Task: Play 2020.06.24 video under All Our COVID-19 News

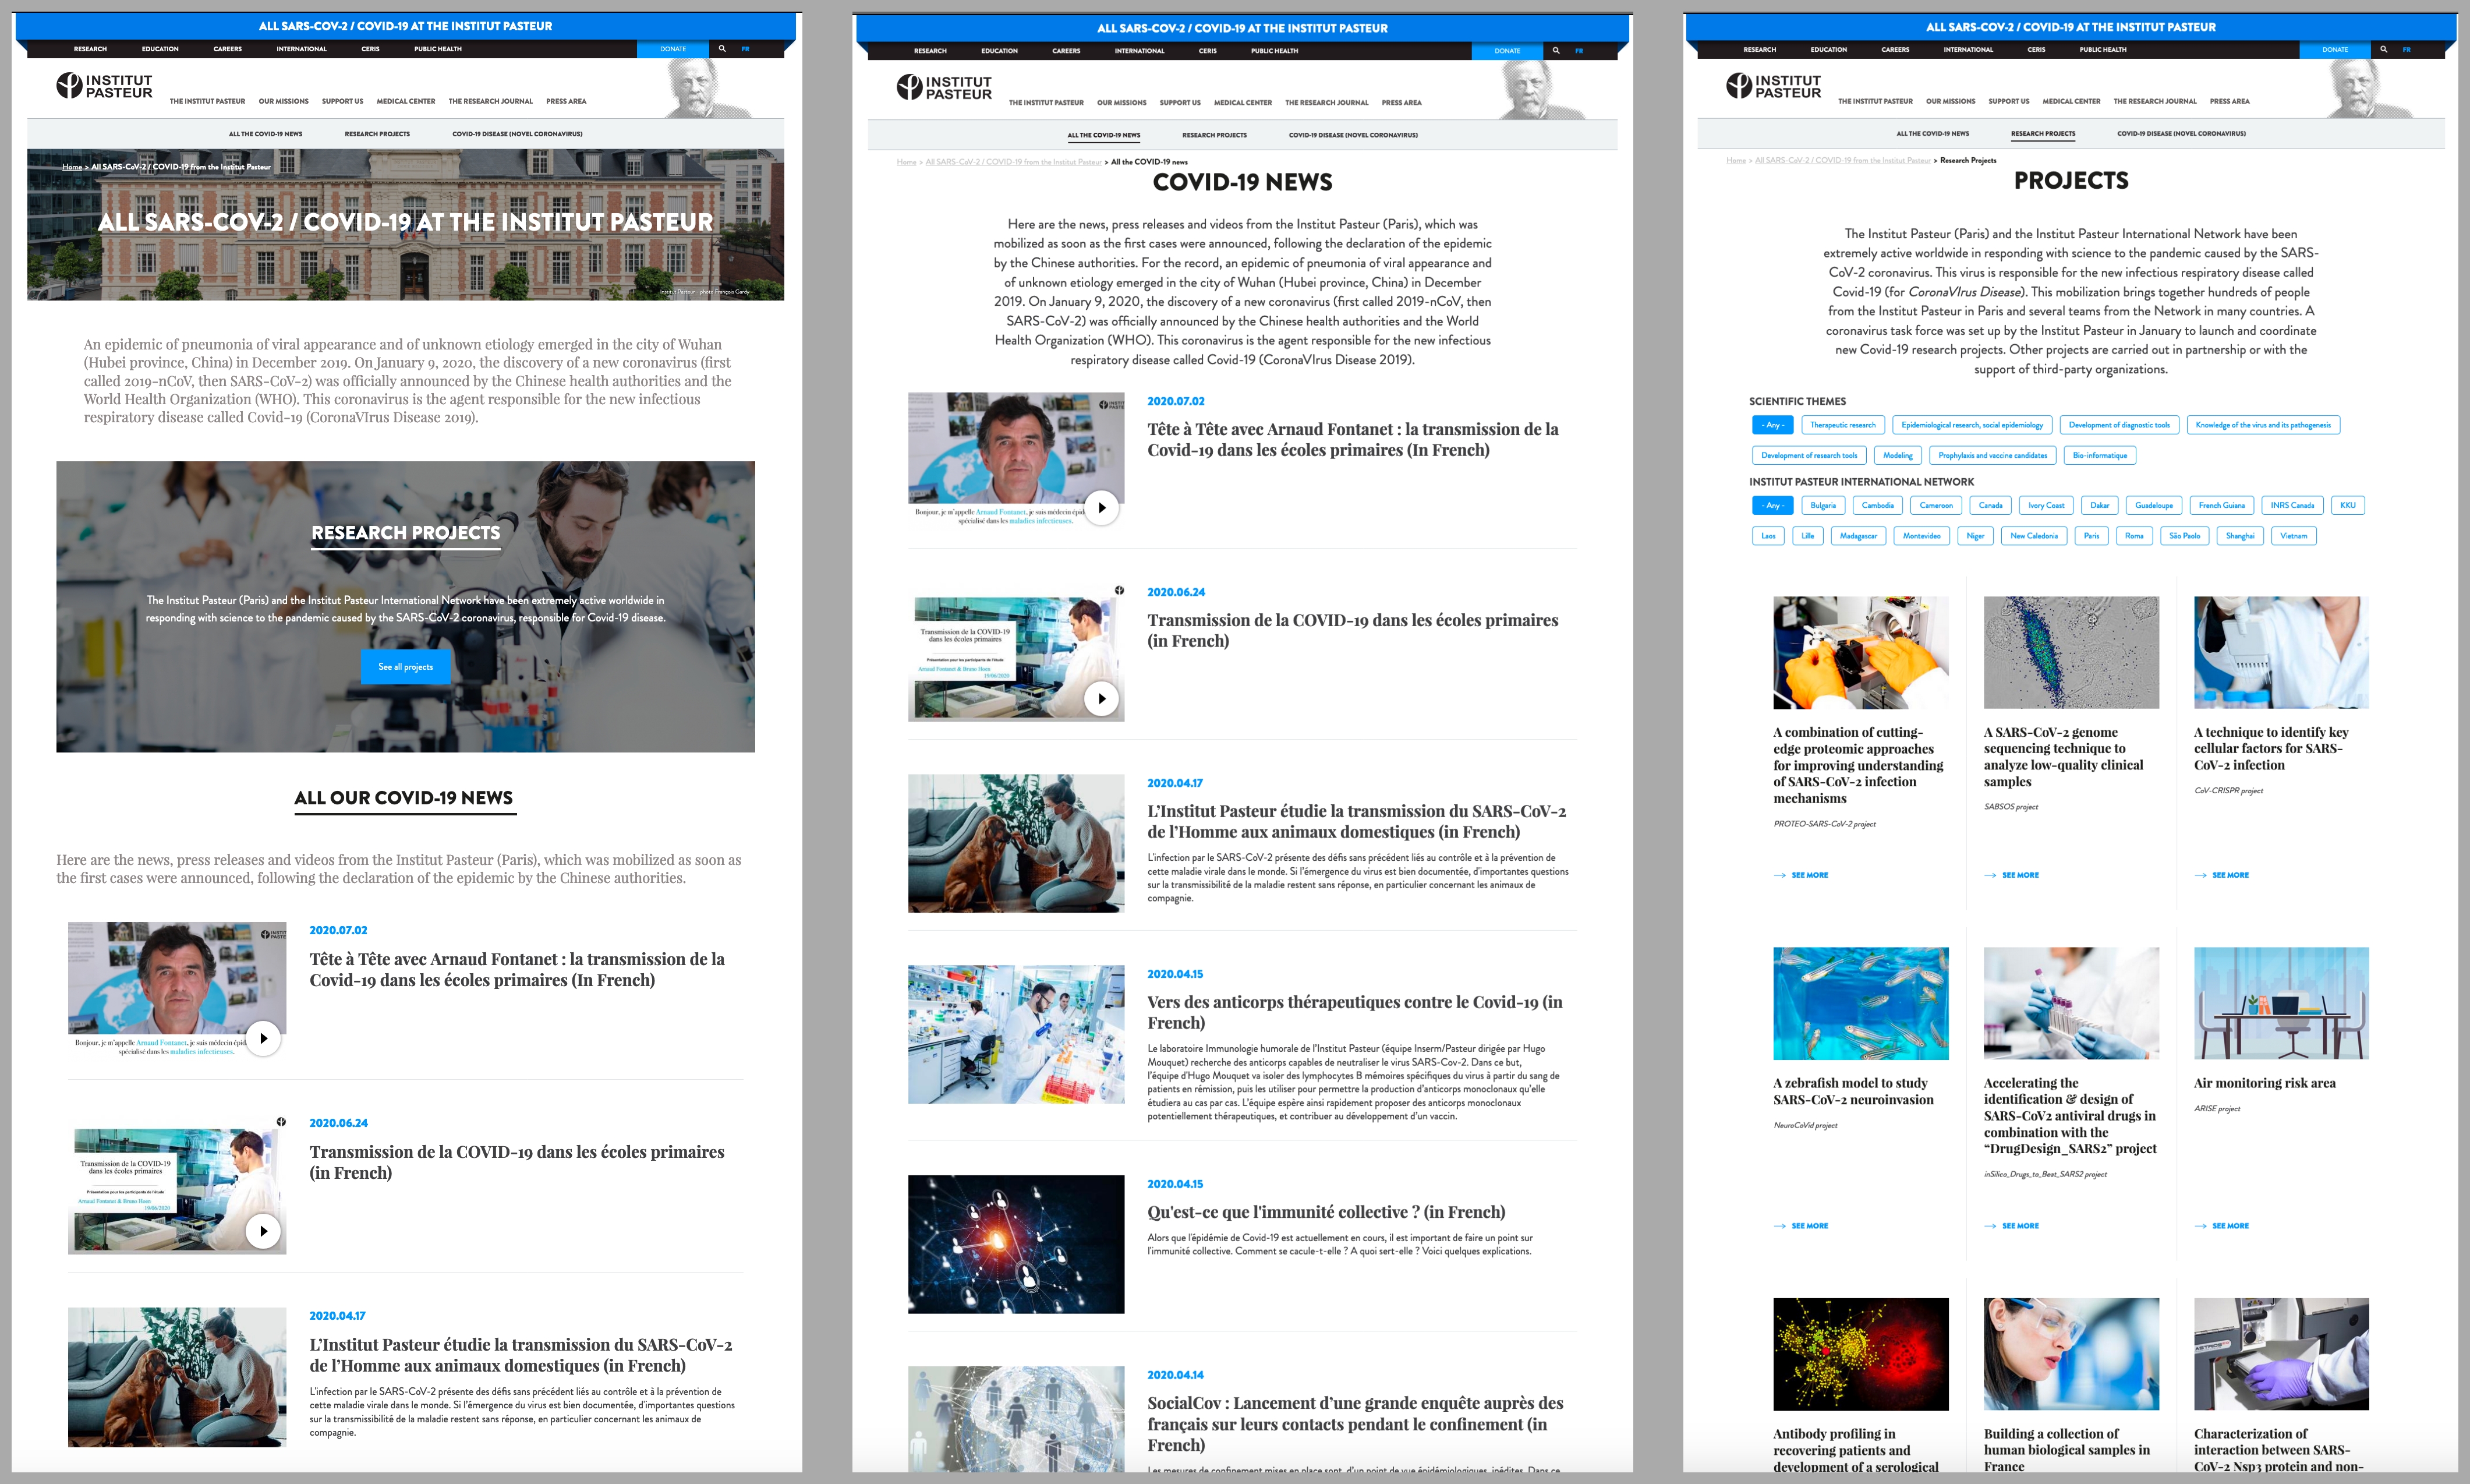Action: 263,1231
